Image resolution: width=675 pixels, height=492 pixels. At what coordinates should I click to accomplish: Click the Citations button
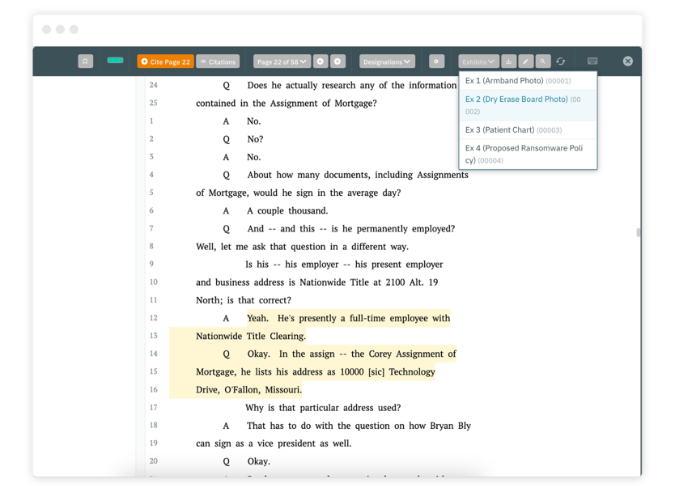pos(217,61)
